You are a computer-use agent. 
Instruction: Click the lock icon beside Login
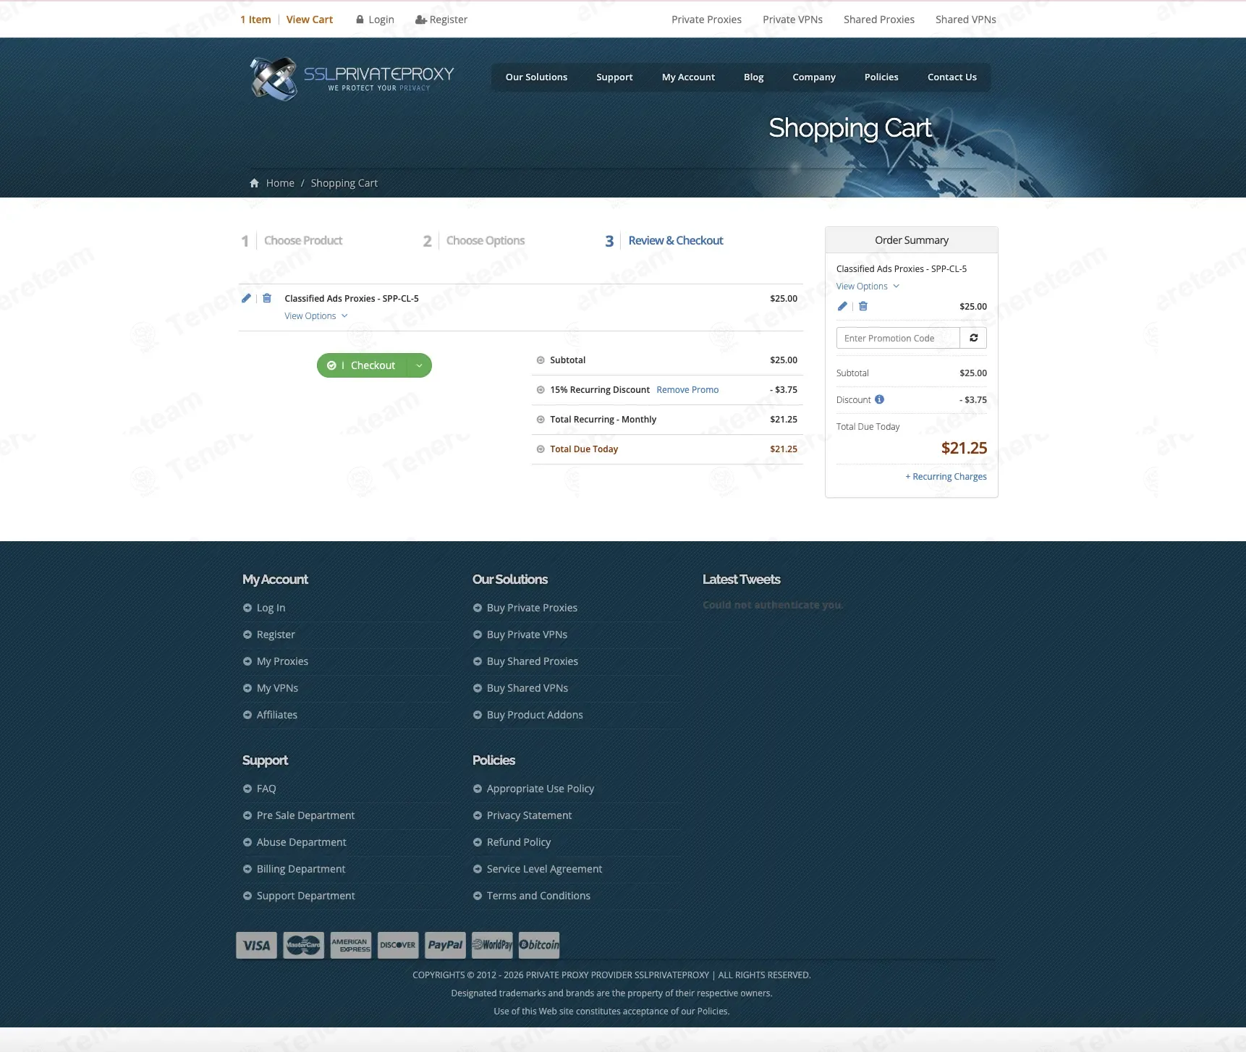[360, 20]
